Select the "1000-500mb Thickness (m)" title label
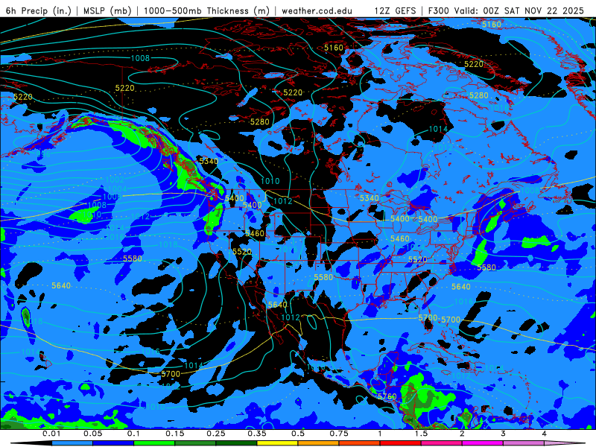 coord(206,10)
